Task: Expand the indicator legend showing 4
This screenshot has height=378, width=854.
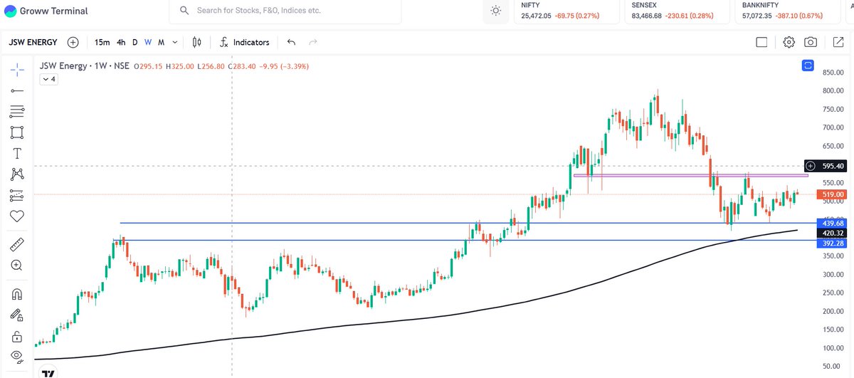Action: coord(49,79)
